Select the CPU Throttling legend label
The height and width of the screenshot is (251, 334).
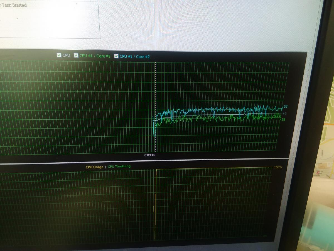[119, 166]
